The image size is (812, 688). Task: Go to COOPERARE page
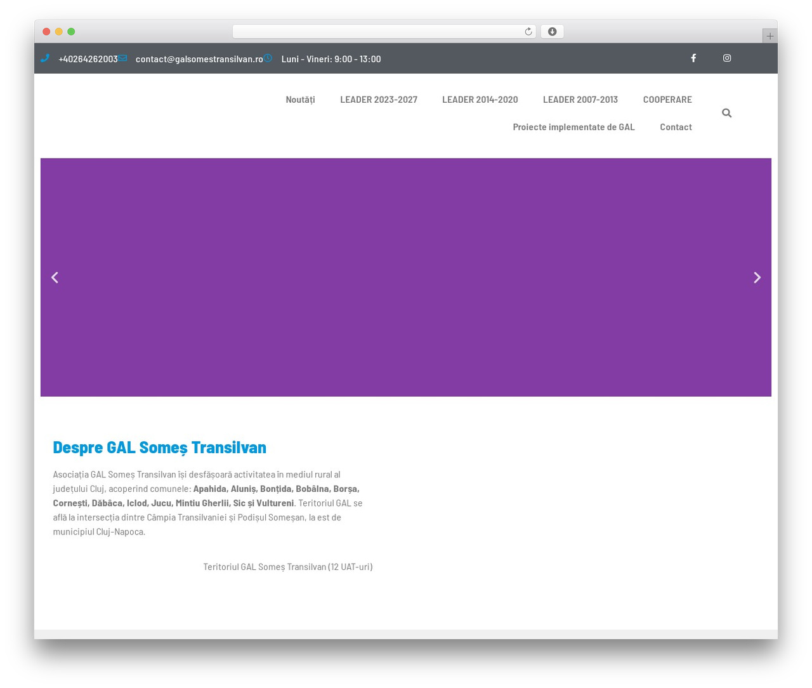pos(667,100)
